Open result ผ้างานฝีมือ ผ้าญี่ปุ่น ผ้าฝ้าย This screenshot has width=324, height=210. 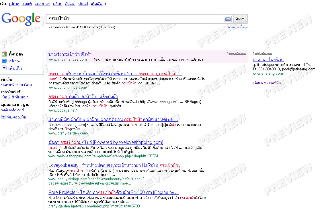tap(113, 119)
